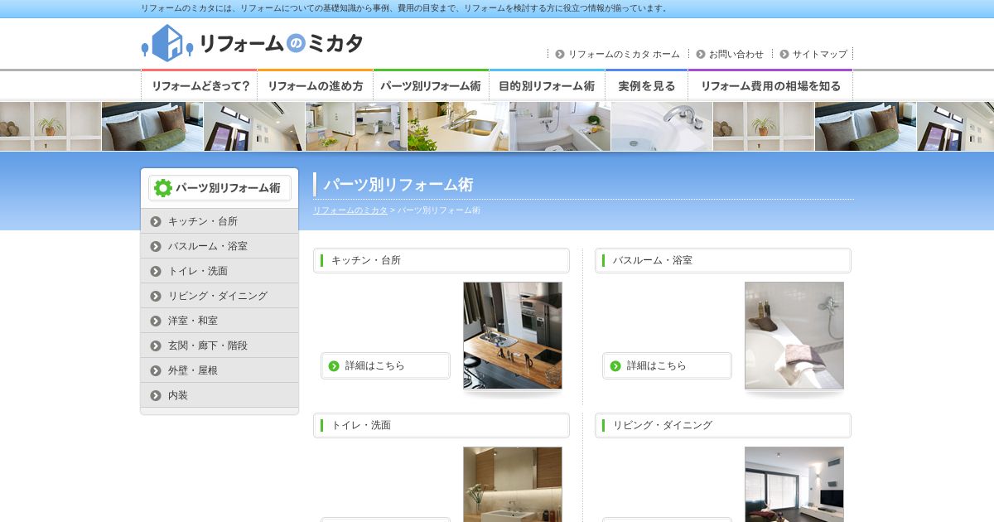Click the リビング・ダイニング section heading

click(x=723, y=425)
